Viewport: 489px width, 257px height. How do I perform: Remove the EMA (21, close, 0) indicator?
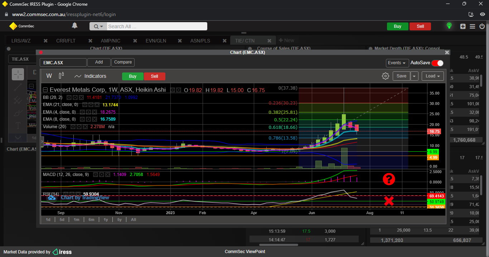point(97,105)
